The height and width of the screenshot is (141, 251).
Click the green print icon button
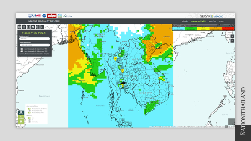pos(21,122)
